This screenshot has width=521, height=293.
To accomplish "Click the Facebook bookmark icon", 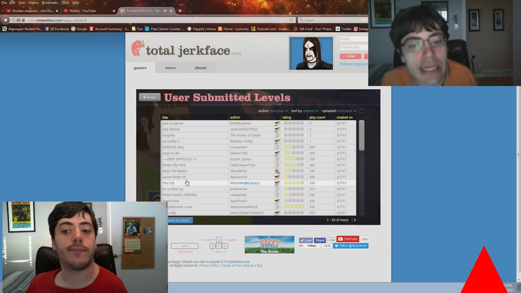I will 47,29.
